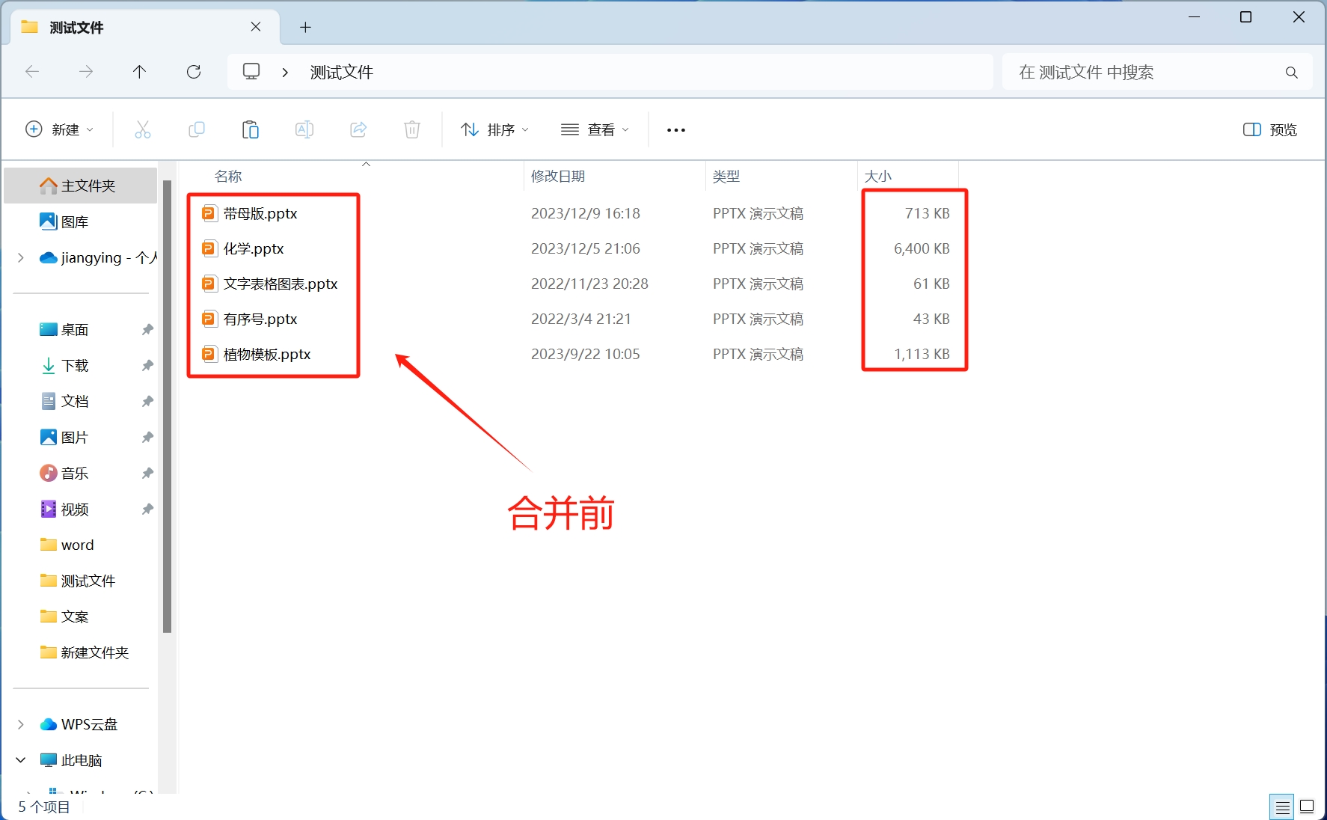Click the Share icon in the toolbar
Viewport: 1327px width, 820px height.
[x=358, y=129]
